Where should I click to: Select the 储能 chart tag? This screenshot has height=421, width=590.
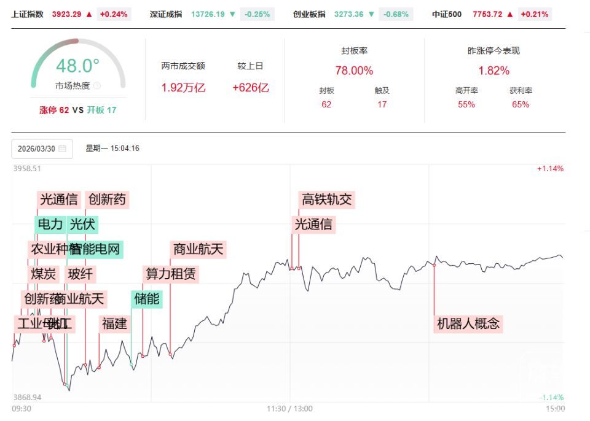point(147,299)
